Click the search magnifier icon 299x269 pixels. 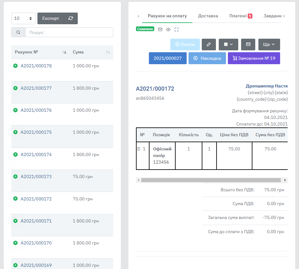click(x=18, y=32)
